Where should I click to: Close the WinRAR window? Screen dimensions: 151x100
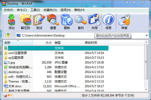pos(143,2)
